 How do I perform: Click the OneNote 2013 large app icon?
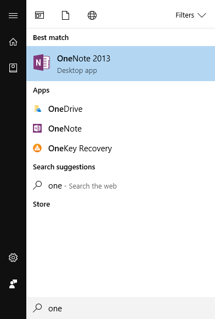point(42,62)
